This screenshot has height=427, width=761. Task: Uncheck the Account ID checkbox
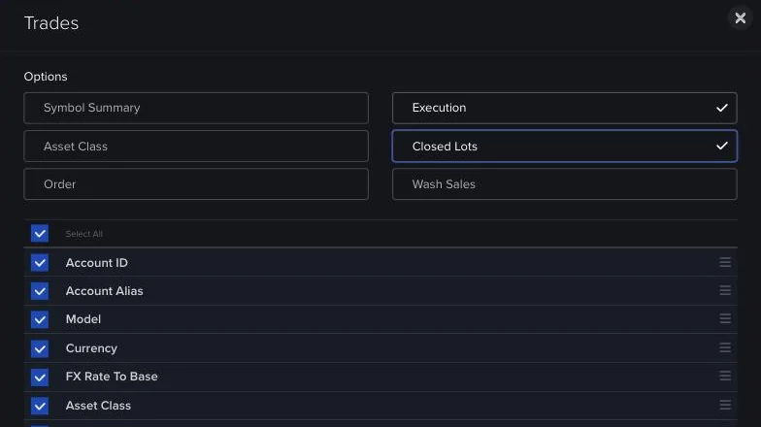click(40, 262)
